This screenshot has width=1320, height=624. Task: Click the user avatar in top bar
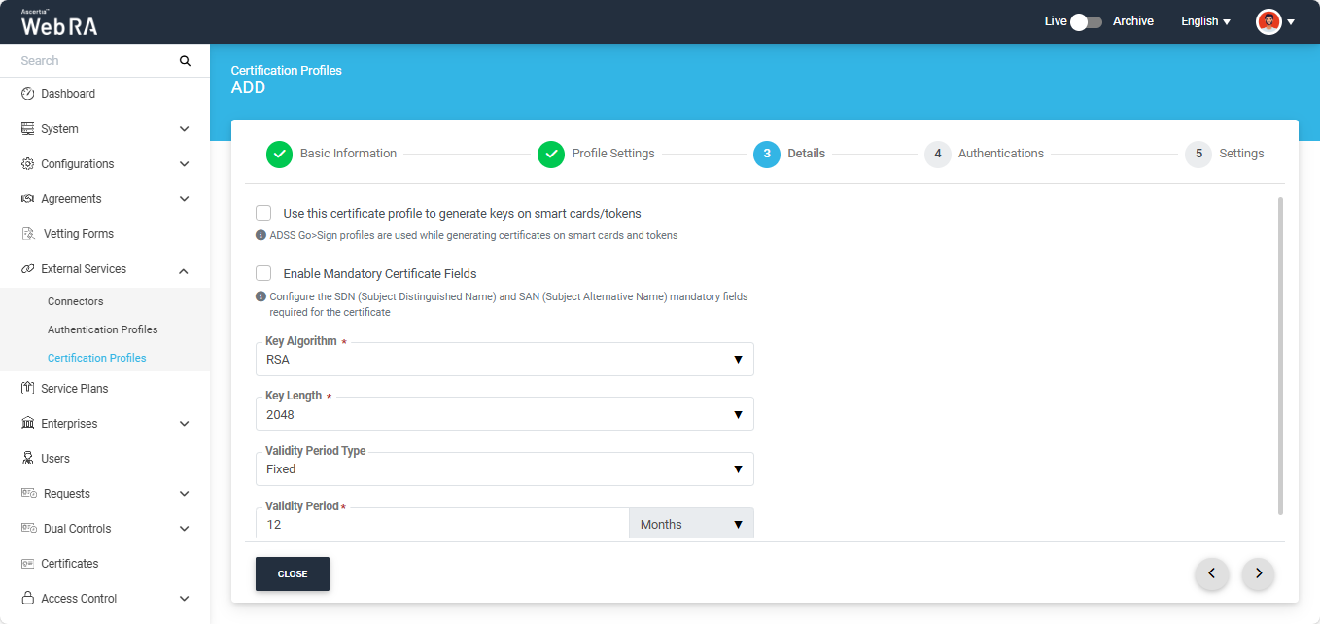coord(1268,21)
